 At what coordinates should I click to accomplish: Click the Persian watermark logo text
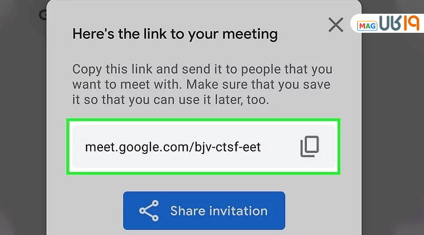(x=397, y=24)
